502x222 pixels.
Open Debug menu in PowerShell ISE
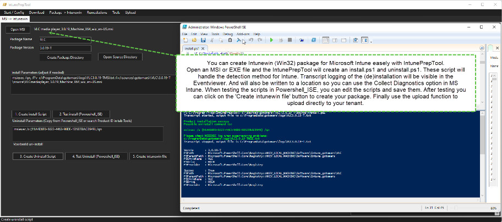point(228,34)
